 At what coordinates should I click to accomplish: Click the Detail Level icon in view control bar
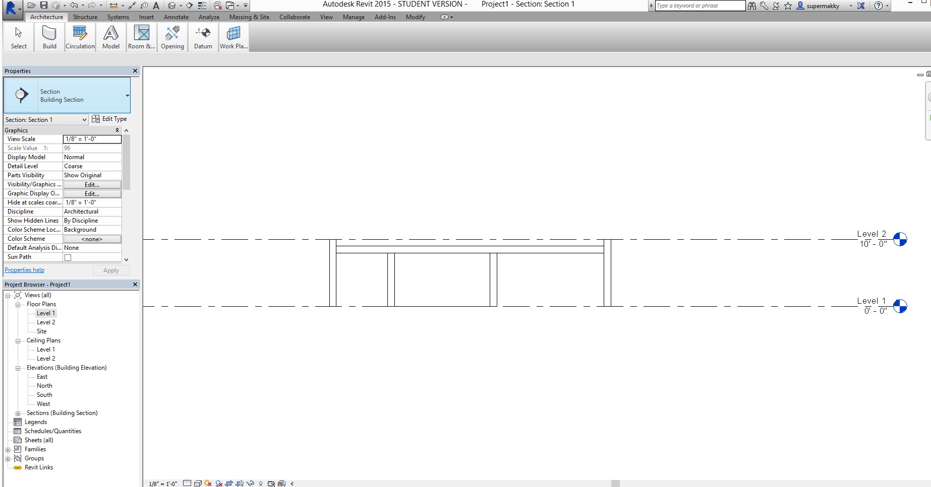point(187,483)
